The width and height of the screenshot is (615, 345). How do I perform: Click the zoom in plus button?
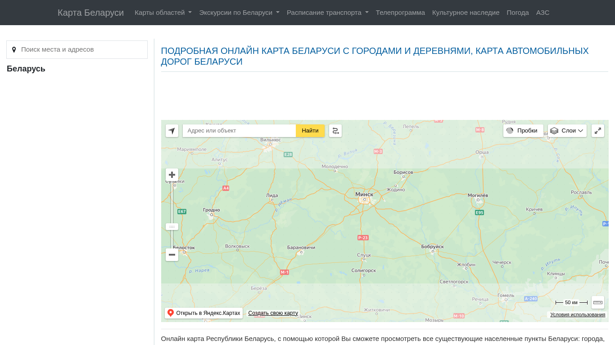point(172,175)
